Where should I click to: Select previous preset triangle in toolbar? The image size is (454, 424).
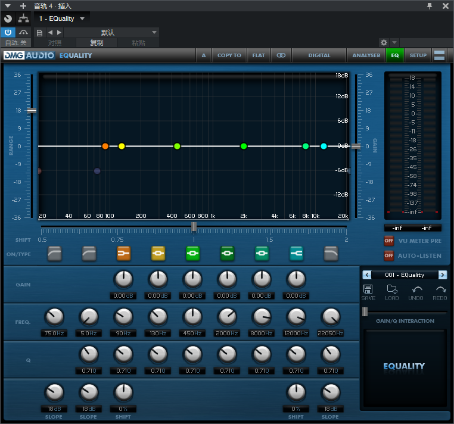51,32
